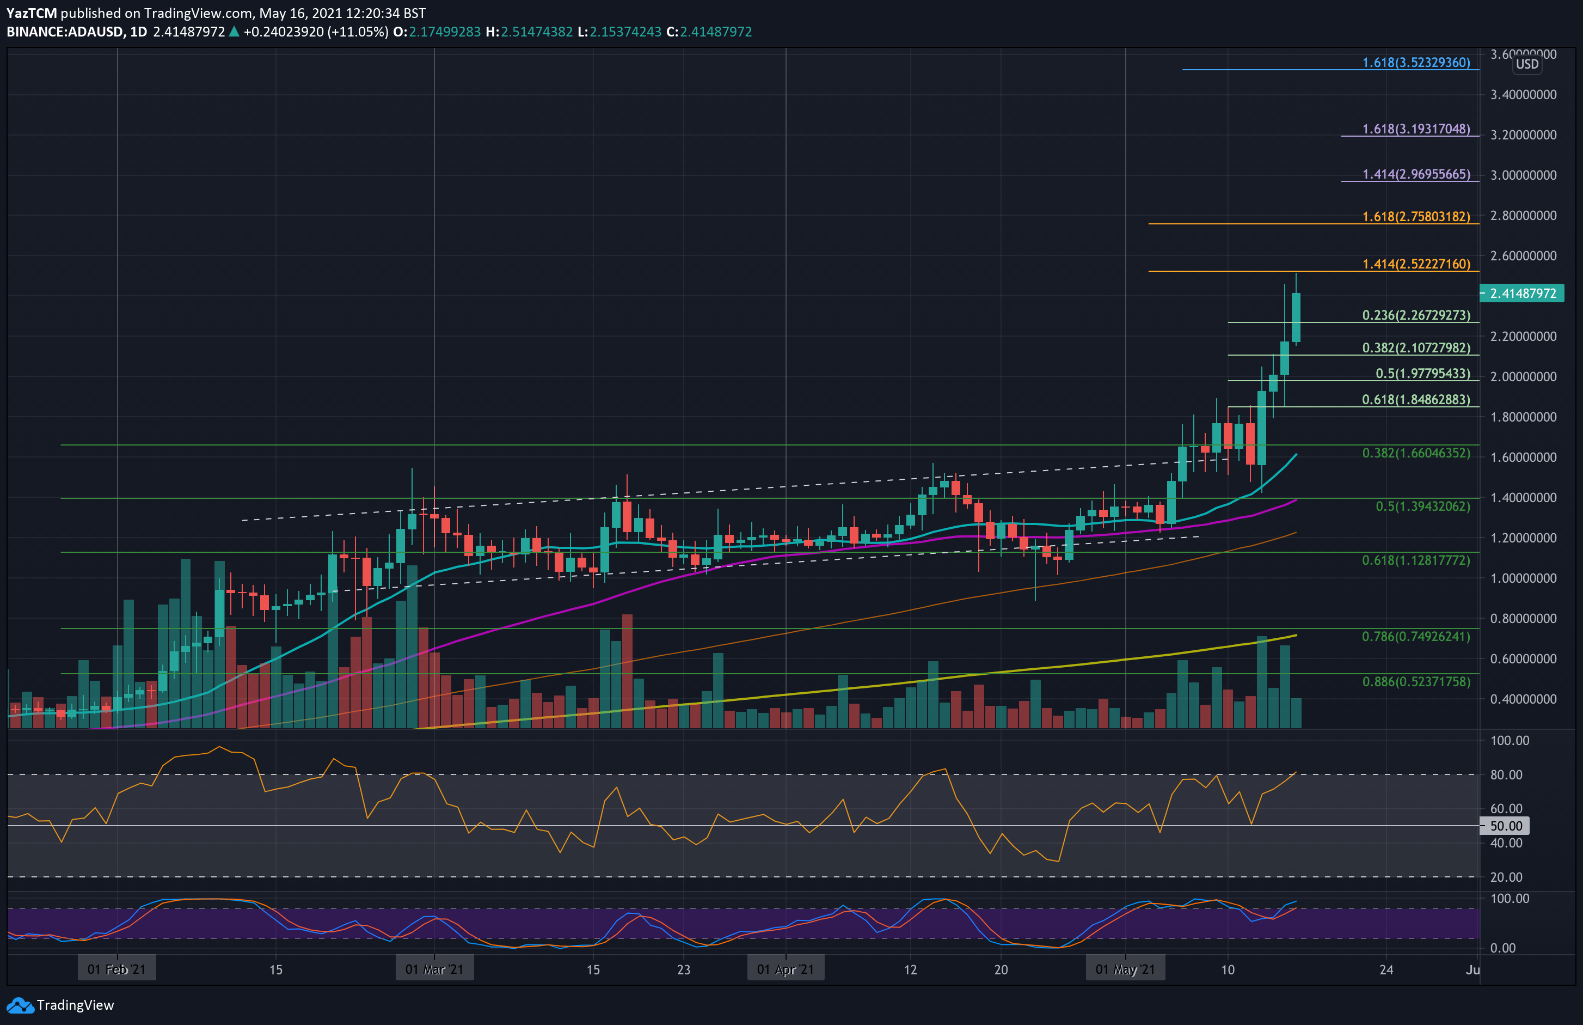The width and height of the screenshot is (1583, 1025).
Task: Click the RSI 20.00 axis label
Action: pos(1506,877)
